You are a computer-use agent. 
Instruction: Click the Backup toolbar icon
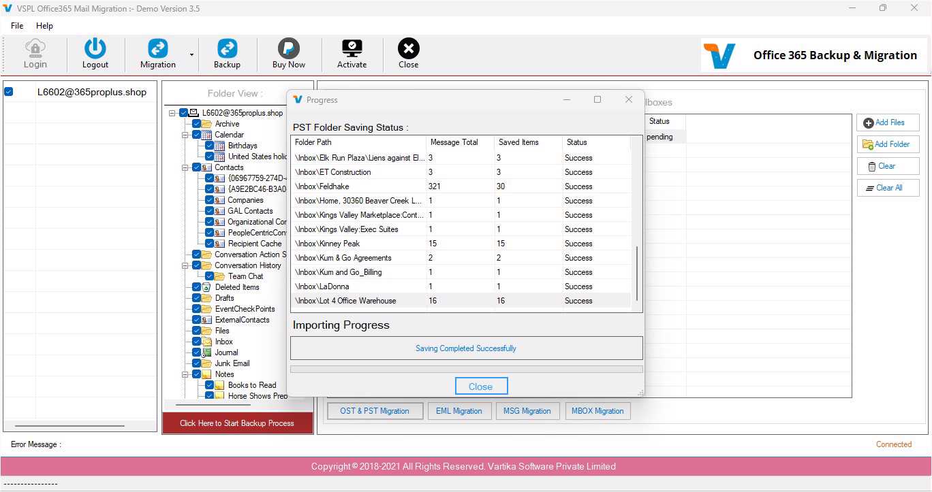227,48
